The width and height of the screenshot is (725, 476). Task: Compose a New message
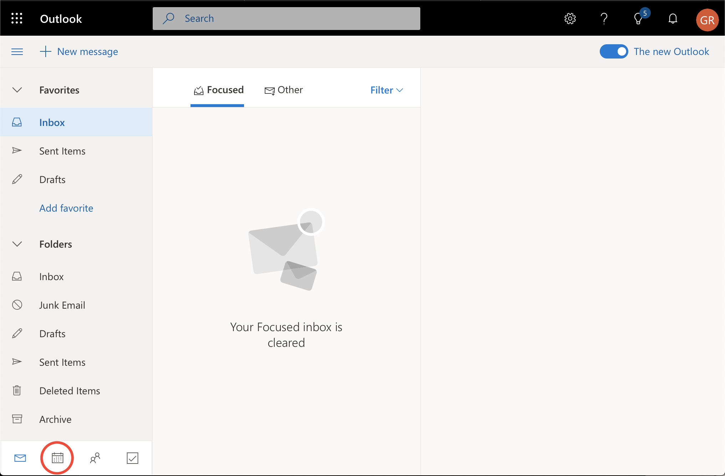click(x=79, y=52)
